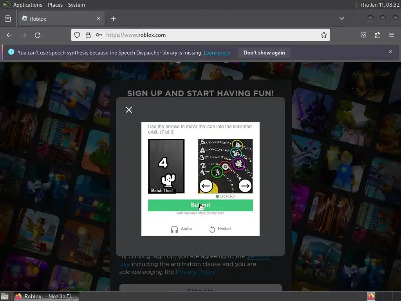
Task: Close the Roblox tab
Action: (x=99, y=18)
